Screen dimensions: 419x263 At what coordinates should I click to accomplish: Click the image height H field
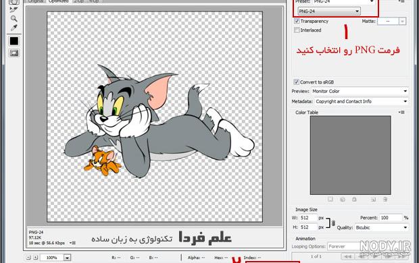click(x=308, y=227)
